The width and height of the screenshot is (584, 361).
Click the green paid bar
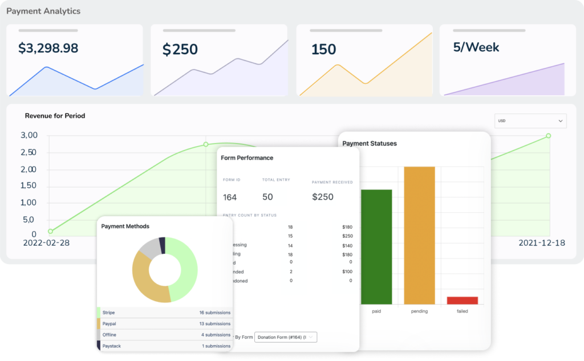click(376, 246)
